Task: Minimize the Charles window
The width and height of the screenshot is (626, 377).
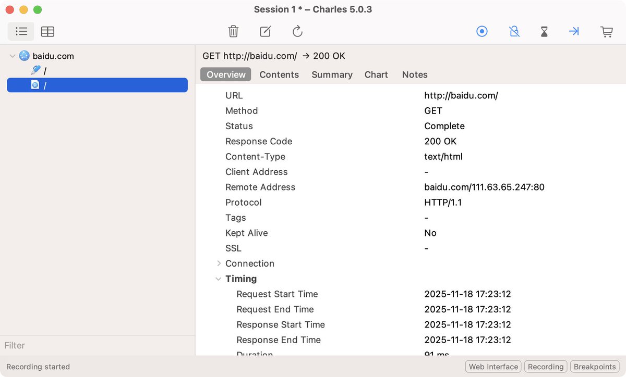Action: coord(23,9)
